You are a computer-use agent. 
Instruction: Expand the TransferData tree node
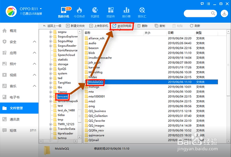pos(50,129)
